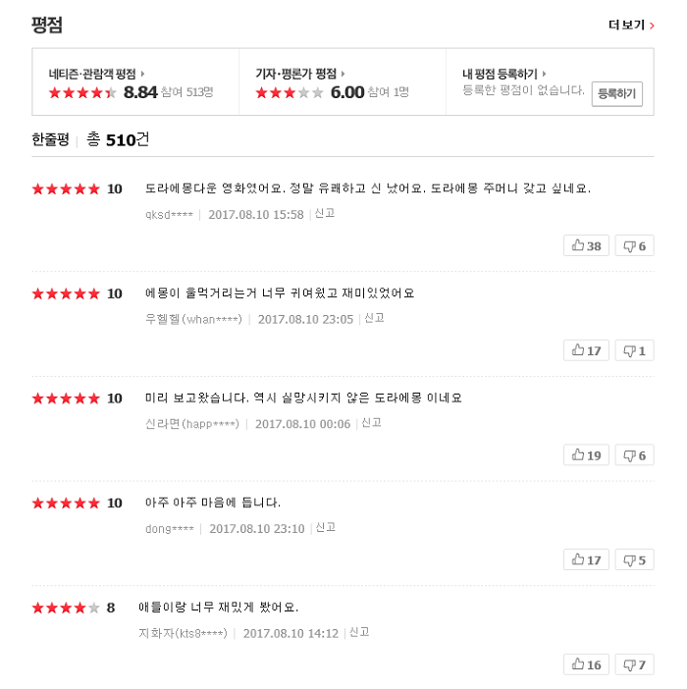This screenshot has height=689, width=687.
Task: Like the dong**** review with 17 likes
Action: [586, 559]
